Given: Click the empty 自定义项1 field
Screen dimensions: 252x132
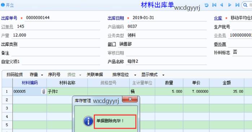Looking at the screenshot, I should (x=61, y=62).
